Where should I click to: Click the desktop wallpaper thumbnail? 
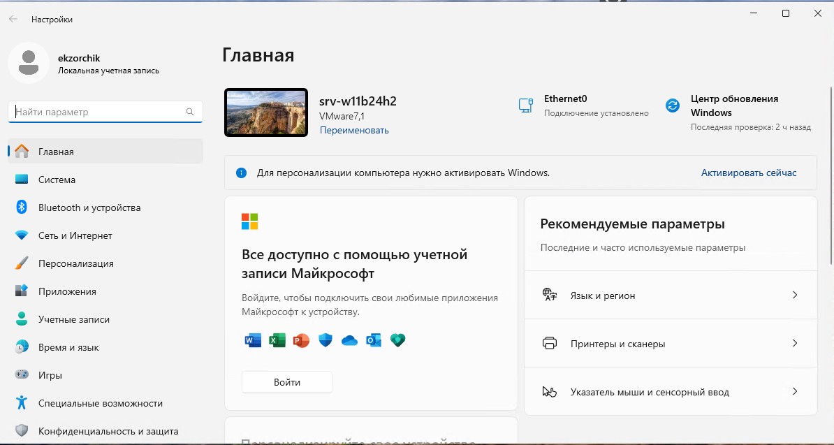[x=266, y=112]
